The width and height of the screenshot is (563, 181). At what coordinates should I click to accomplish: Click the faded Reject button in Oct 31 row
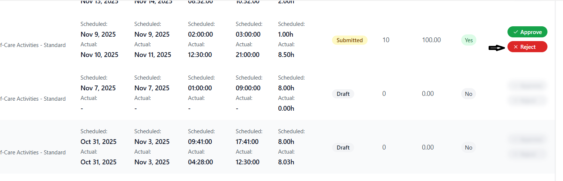[x=527, y=154]
